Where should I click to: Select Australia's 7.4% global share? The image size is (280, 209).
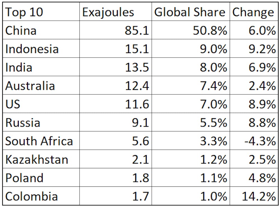tap(191, 85)
